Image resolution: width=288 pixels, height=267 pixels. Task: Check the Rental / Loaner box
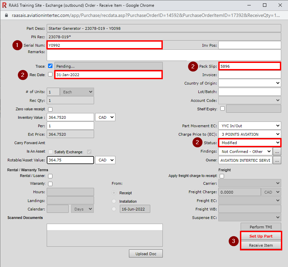point(50,176)
